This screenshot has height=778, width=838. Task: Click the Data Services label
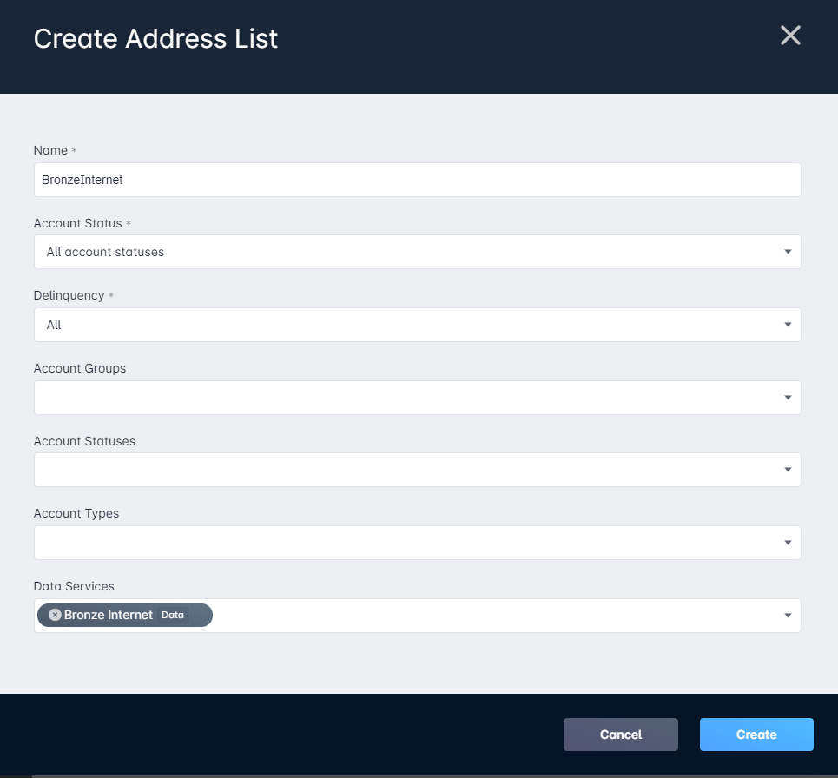coord(74,586)
